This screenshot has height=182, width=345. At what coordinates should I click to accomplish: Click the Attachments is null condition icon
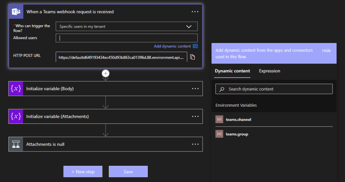coord(16,144)
